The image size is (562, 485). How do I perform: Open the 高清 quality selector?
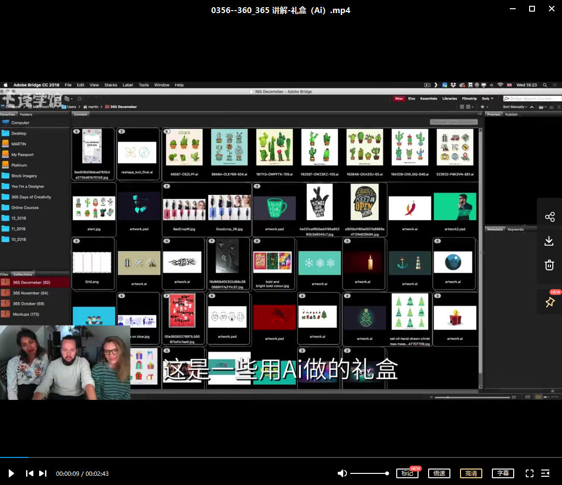(x=471, y=473)
